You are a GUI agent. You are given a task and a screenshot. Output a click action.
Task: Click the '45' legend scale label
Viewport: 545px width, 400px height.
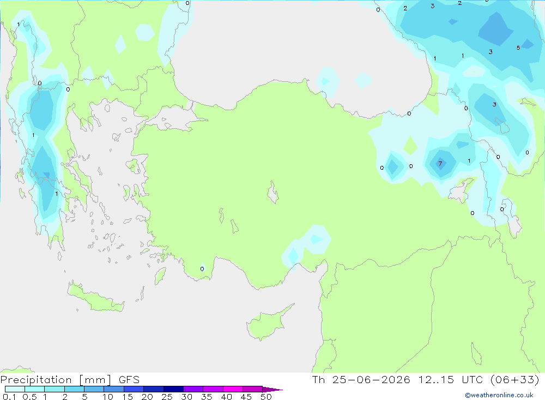point(246,397)
